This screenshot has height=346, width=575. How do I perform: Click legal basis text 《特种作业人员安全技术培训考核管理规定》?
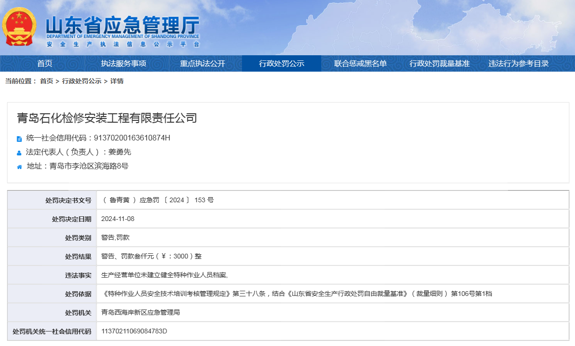pos(167,294)
